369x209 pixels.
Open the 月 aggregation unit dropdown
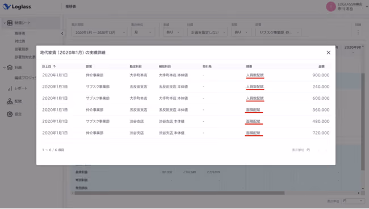tap(143, 32)
